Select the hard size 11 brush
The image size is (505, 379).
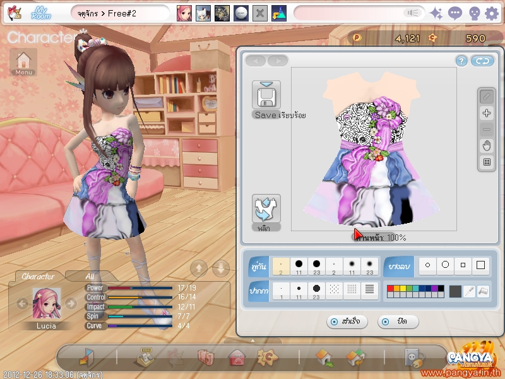pyautogui.click(x=299, y=266)
